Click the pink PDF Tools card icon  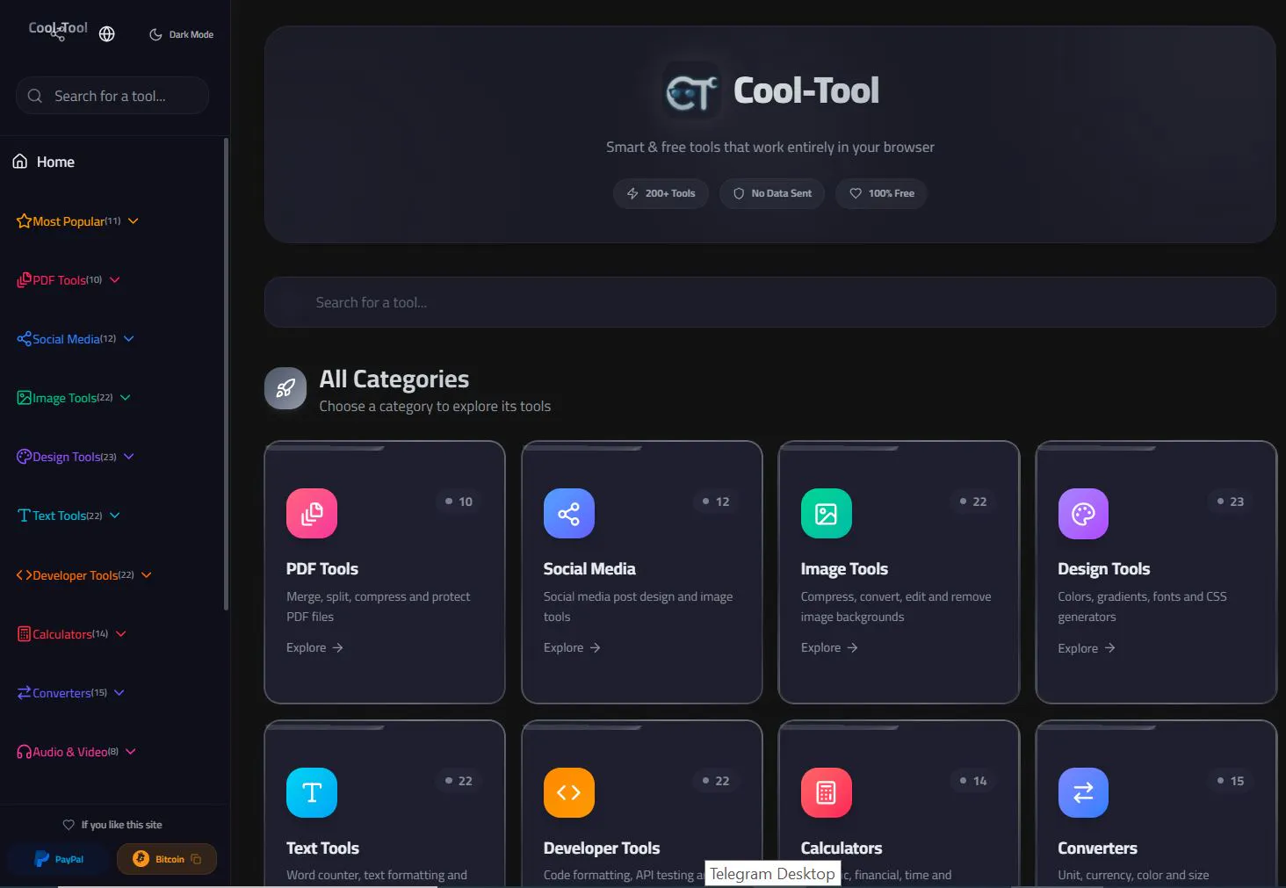312,513
